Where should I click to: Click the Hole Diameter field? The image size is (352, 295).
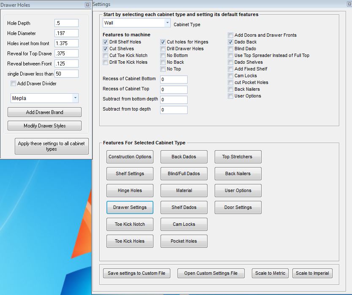[66, 33]
